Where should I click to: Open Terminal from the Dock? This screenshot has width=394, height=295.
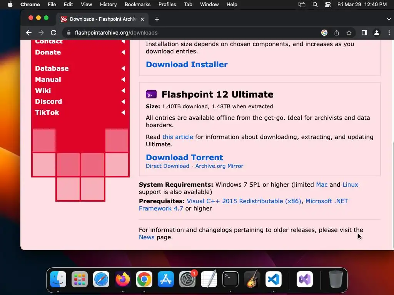click(x=230, y=279)
